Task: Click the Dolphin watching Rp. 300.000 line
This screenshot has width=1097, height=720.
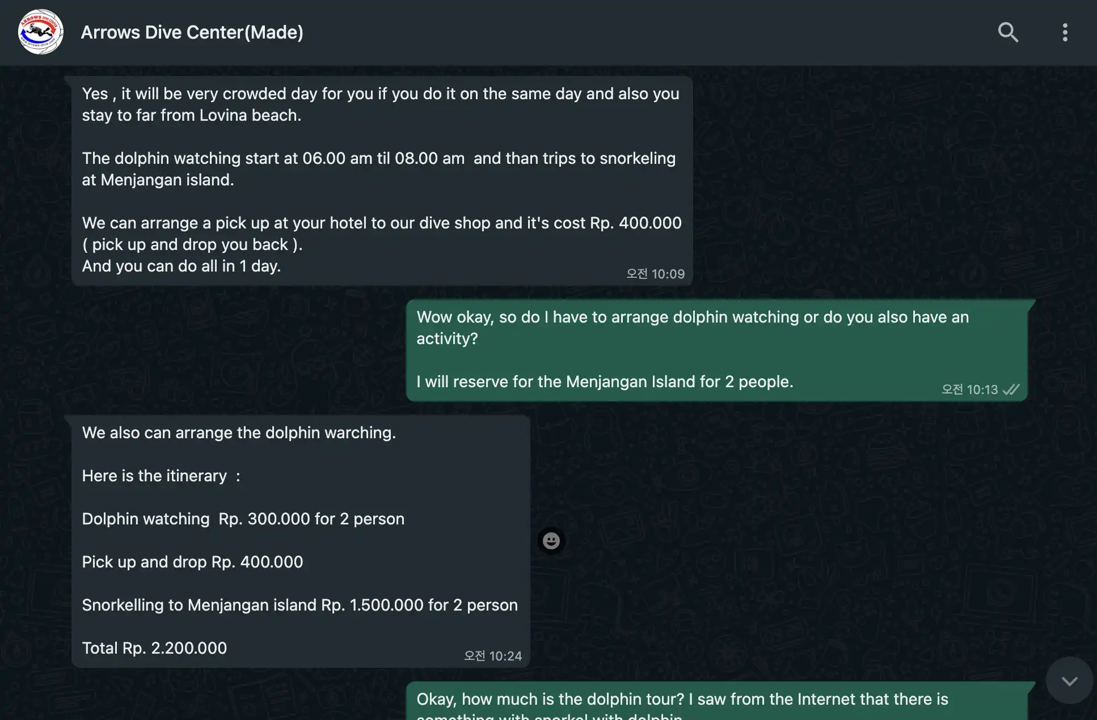Action: [243, 519]
